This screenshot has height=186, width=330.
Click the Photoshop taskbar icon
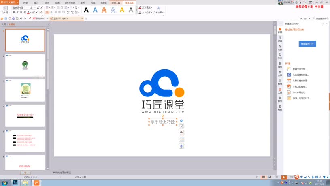point(15,182)
